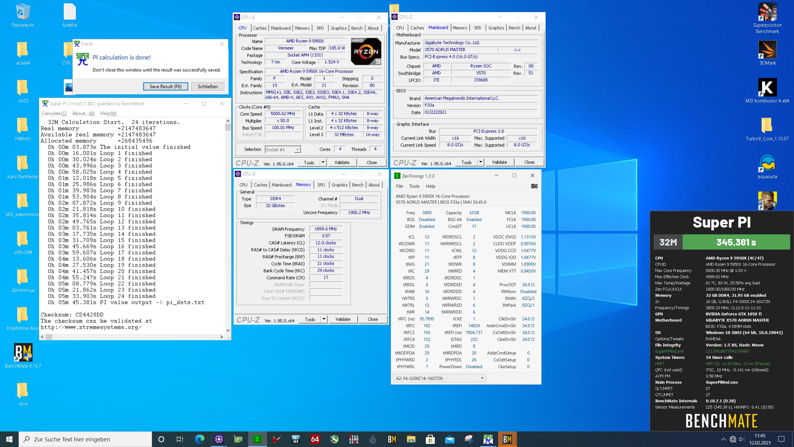
Task: Click Validate in the CPU-Z Mainboard window
Action: [x=499, y=162]
